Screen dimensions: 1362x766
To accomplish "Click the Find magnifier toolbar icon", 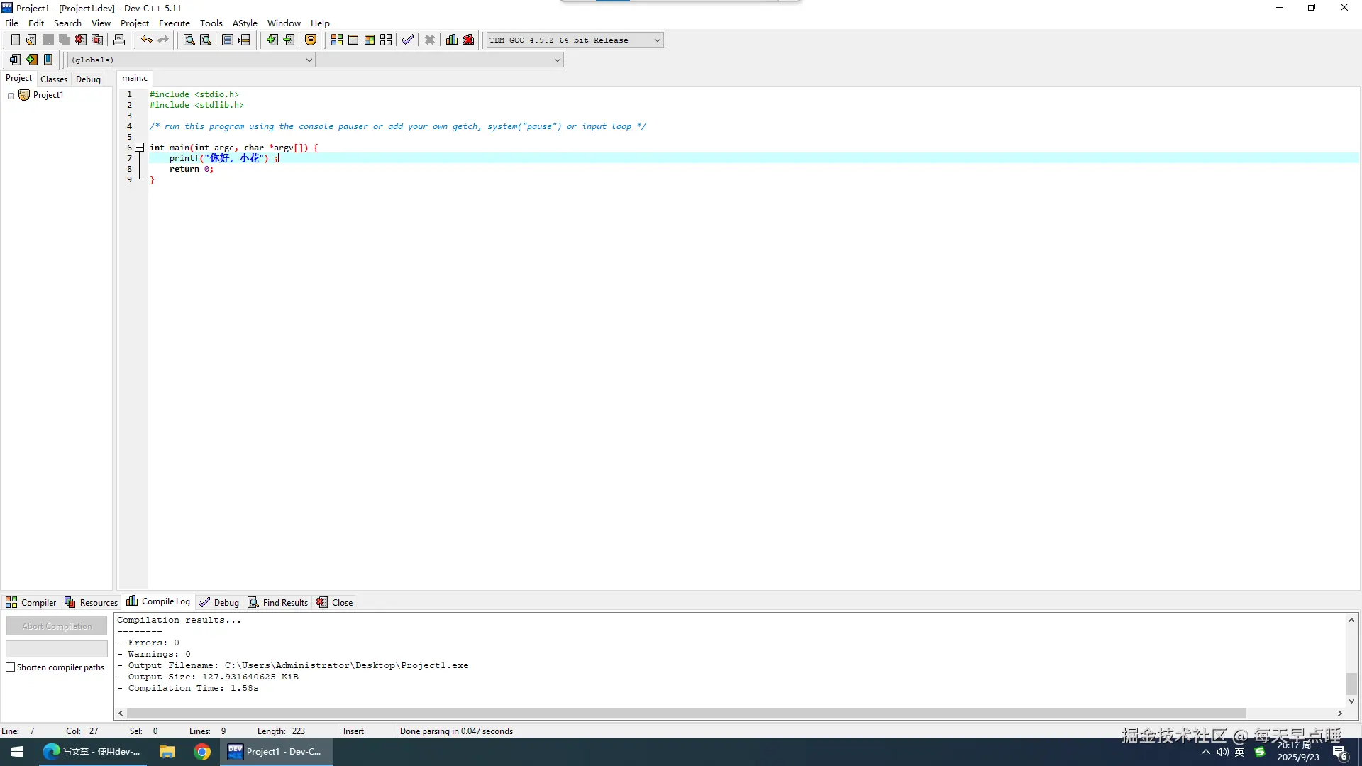I will coord(189,40).
